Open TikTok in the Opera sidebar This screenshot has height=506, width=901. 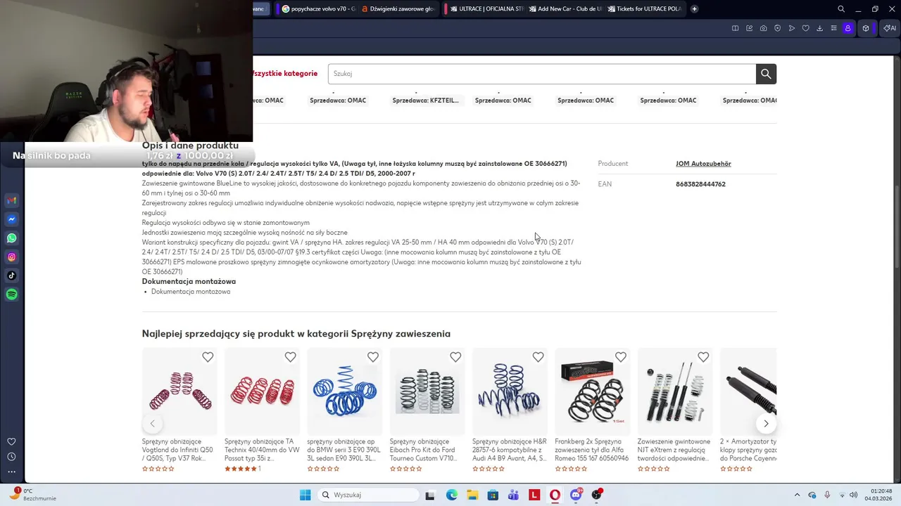tap(11, 275)
